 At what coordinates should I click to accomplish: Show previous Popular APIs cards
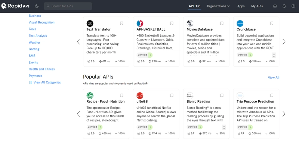[78, 114]
